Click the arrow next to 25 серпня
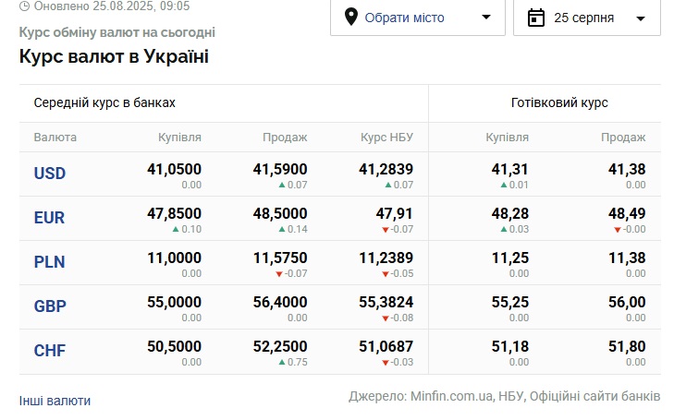This screenshot has width=674, height=420. [x=641, y=18]
